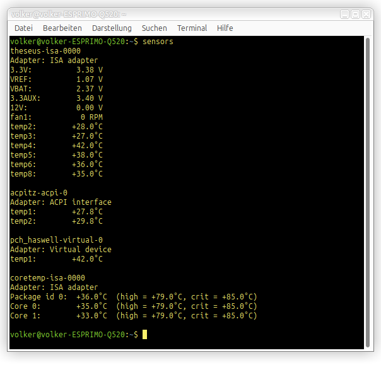381x365 pixels.
Task: Click the 'temp3:' label
Action: 23,136
